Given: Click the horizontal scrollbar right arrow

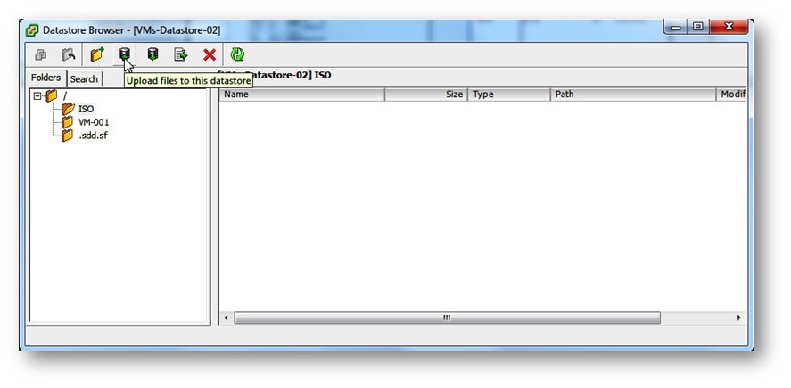Looking at the screenshot, I should click(738, 318).
